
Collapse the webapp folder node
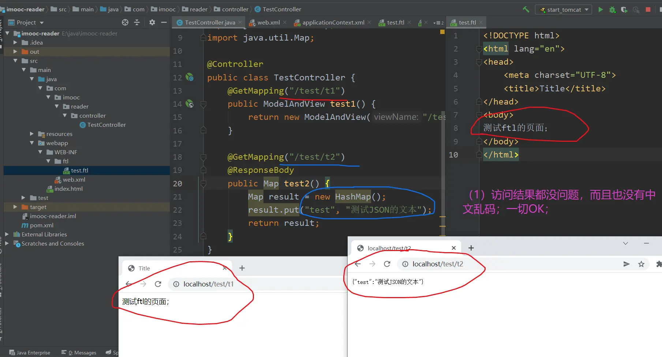pos(32,143)
